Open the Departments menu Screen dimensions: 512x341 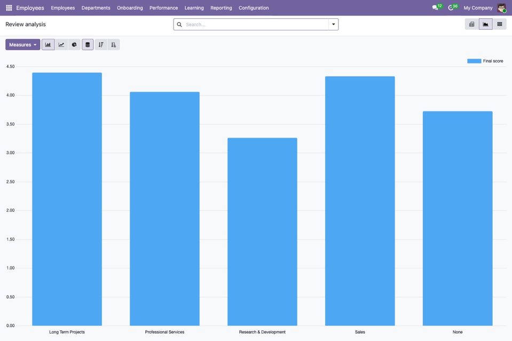coord(96,8)
